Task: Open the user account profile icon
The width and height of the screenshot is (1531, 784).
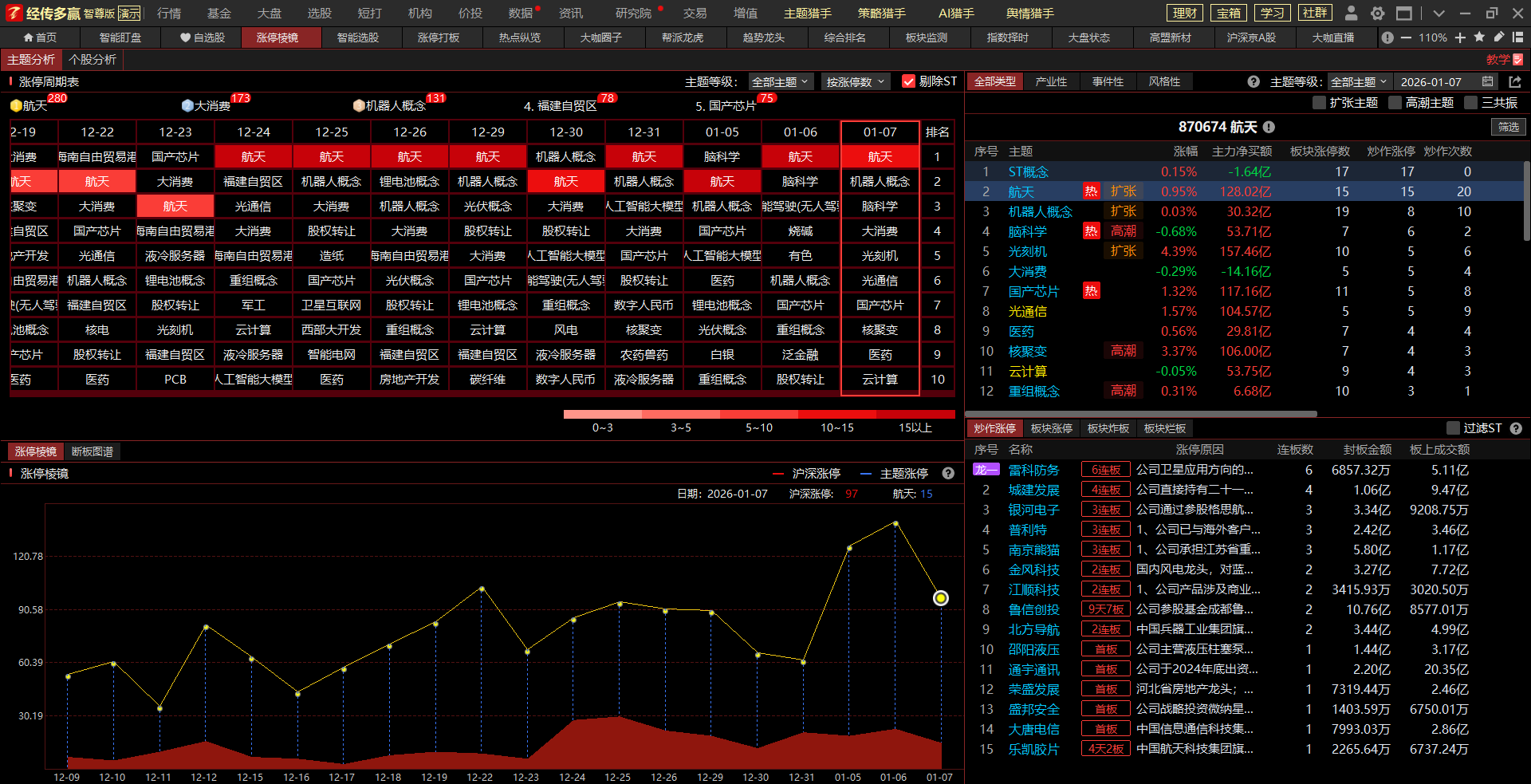Action: (1351, 13)
